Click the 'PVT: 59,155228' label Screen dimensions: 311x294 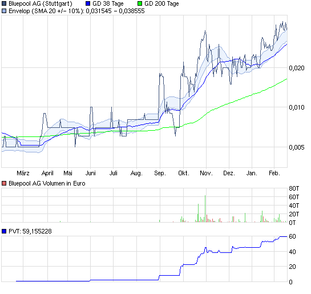coord(30,231)
